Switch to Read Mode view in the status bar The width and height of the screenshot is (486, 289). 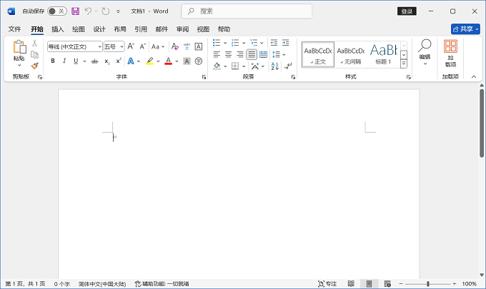click(x=351, y=283)
